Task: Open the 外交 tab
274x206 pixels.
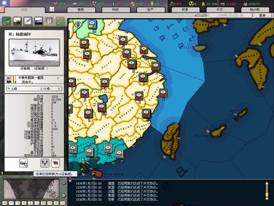Action: (219, 9)
